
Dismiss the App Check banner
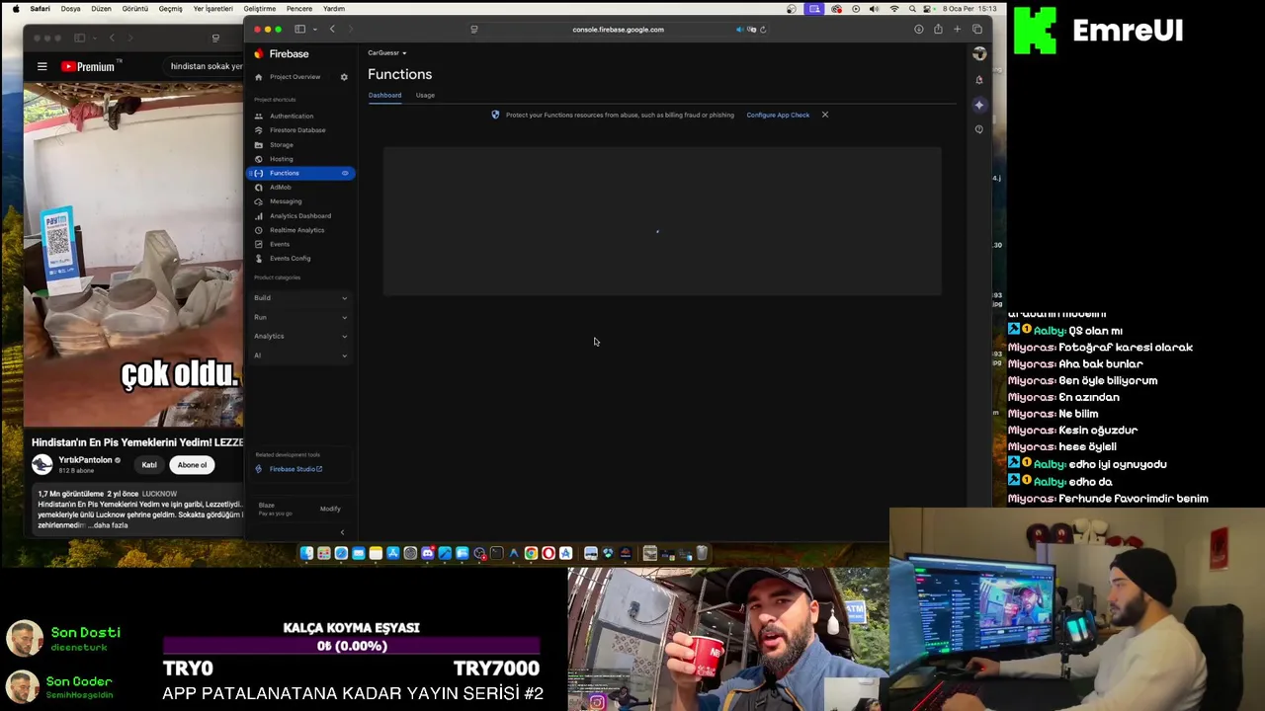(825, 115)
